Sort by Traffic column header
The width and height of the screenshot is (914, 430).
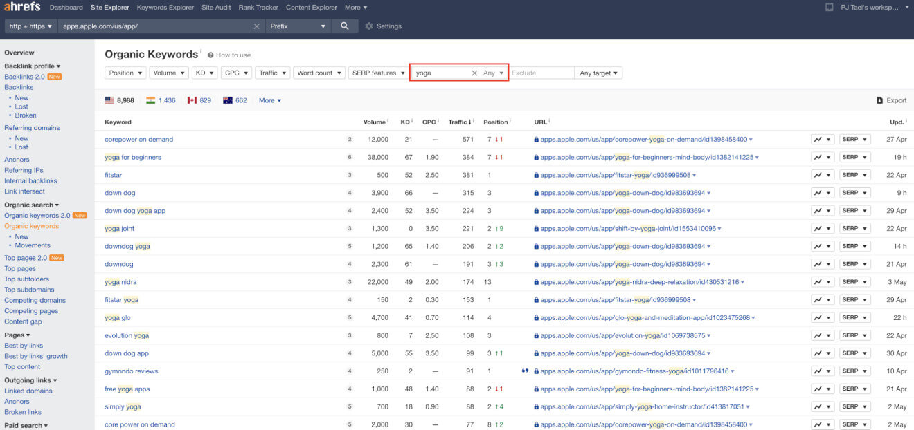460,122
